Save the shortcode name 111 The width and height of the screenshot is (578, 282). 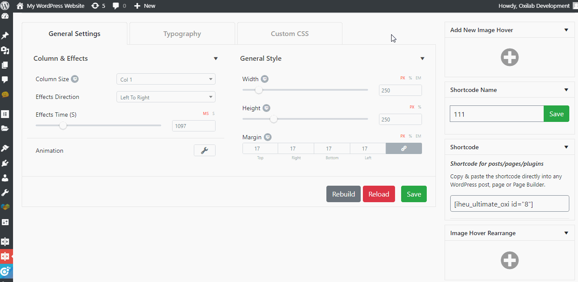556,114
